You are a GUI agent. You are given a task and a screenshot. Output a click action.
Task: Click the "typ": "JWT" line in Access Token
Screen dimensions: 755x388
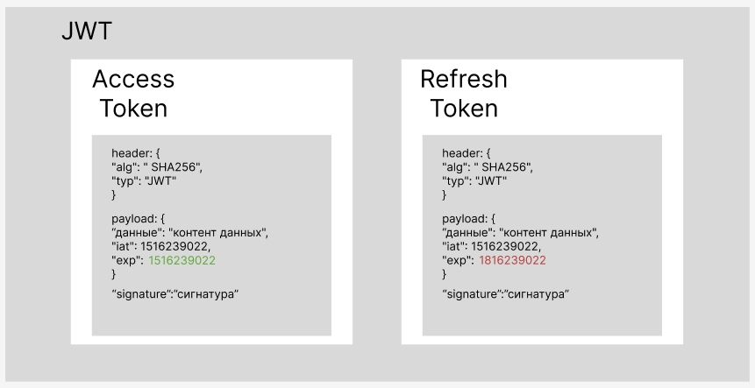point(145,180)
